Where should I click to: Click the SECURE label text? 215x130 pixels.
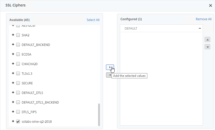[27, 83]
